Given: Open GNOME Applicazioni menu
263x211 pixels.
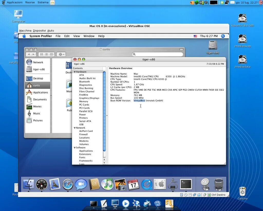Looking at the screenshot, I should (15, 2).
